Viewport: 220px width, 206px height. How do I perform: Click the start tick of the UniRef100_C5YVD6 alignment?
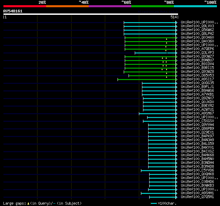point(141,171)
